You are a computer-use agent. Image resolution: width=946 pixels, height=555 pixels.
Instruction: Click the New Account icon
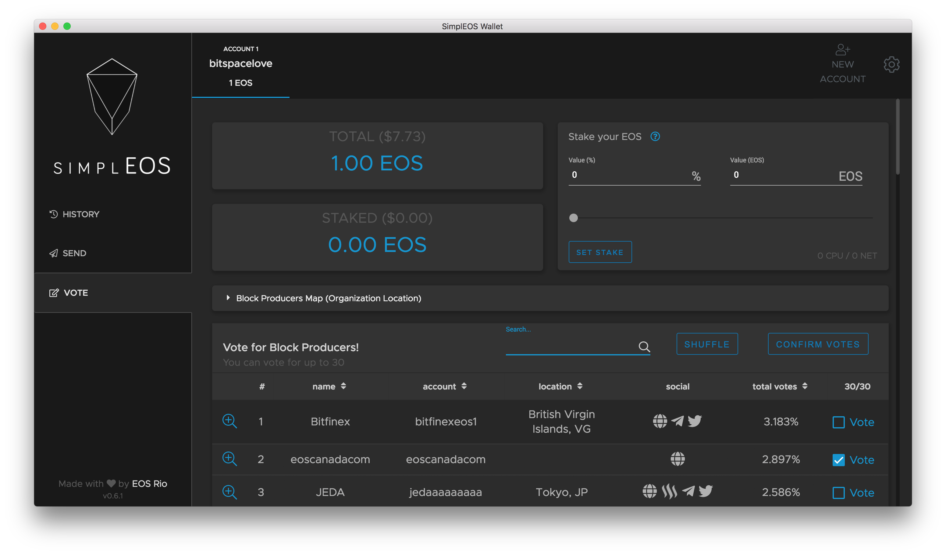coord(842,50)
